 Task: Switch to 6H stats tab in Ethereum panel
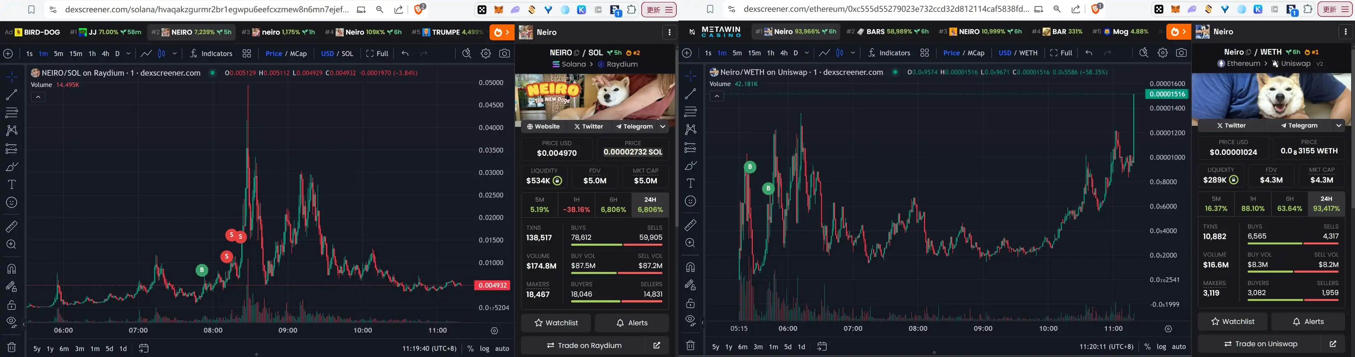click(1289, 204)
